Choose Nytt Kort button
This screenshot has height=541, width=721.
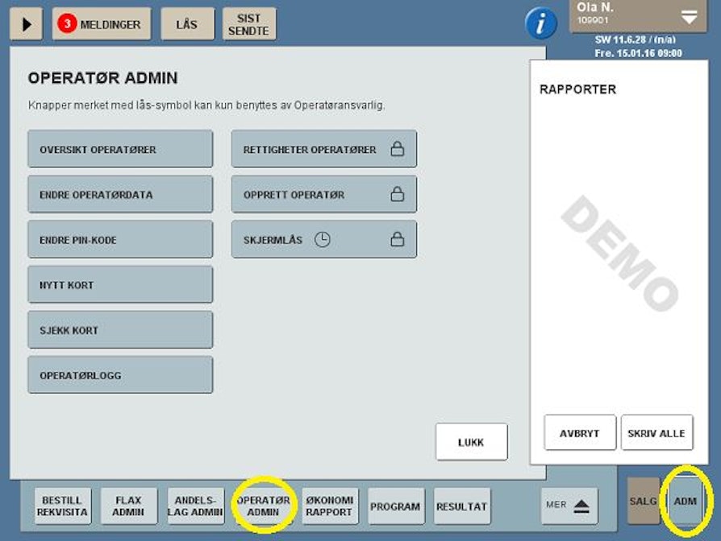tap(120, 285)
